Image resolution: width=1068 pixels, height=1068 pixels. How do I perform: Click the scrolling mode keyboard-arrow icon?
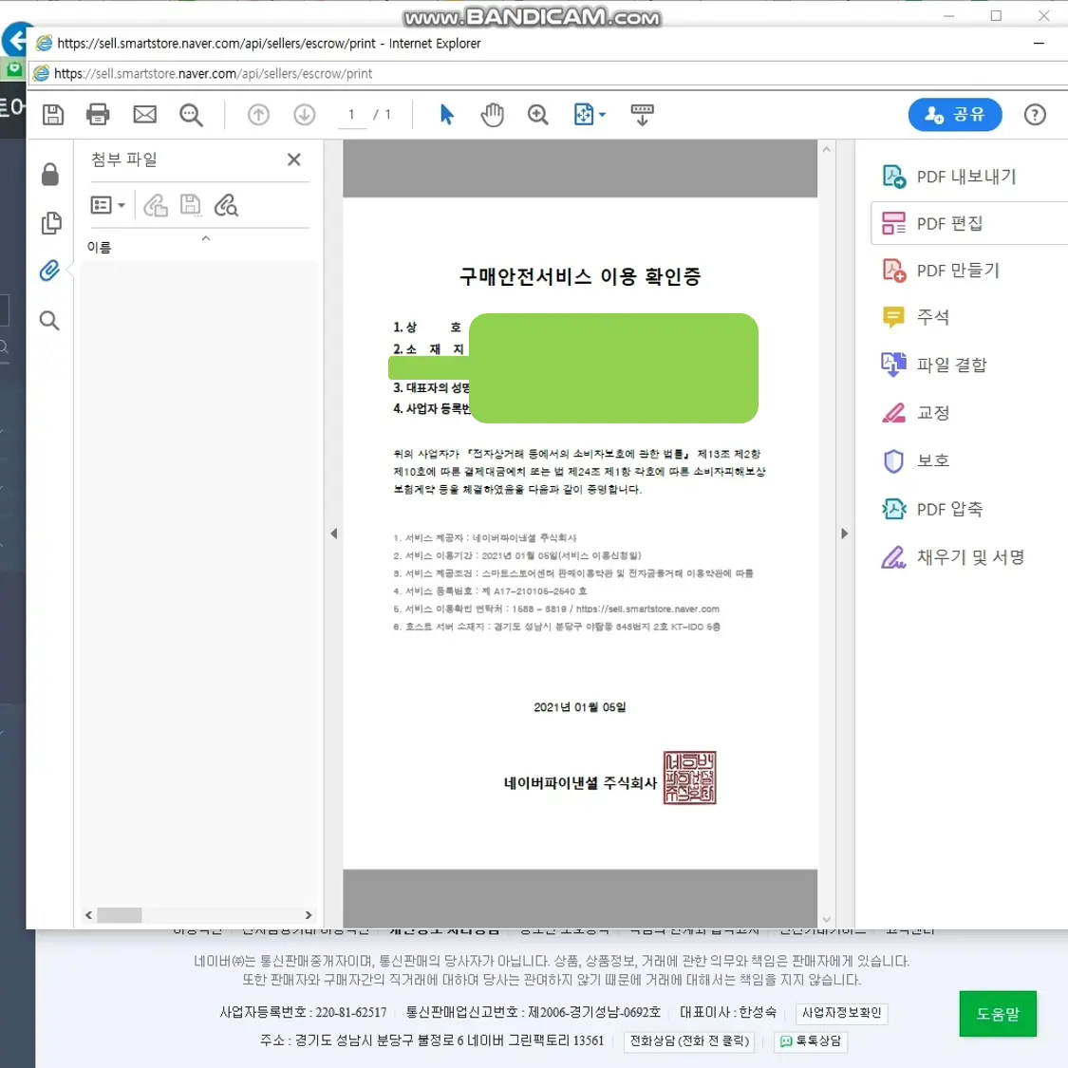[642, 115]
